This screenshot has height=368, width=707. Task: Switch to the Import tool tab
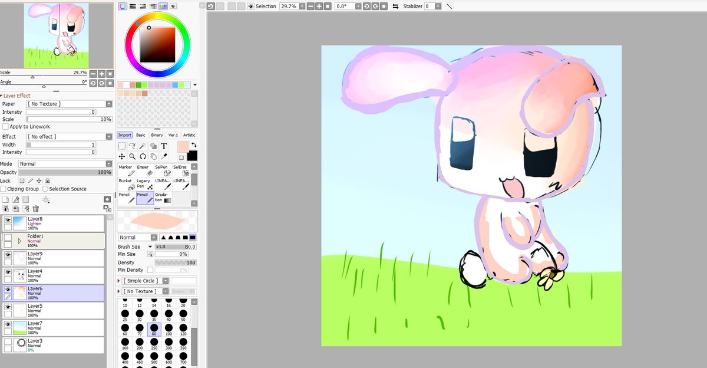pos(124,135)
